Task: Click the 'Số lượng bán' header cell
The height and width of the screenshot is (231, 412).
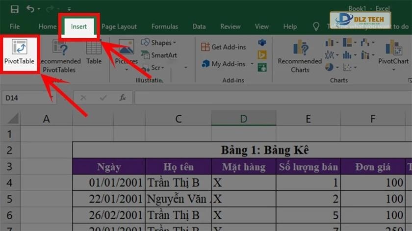Action: [308, 166]
